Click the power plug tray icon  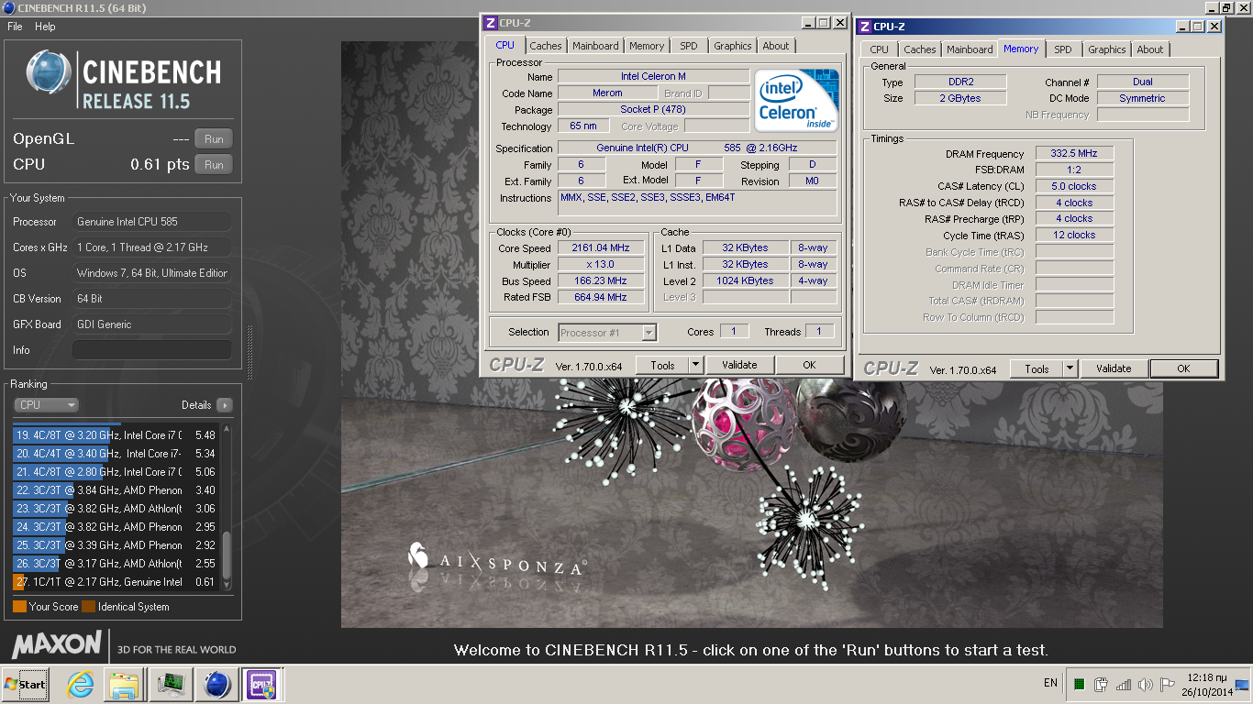point(1101,684)
